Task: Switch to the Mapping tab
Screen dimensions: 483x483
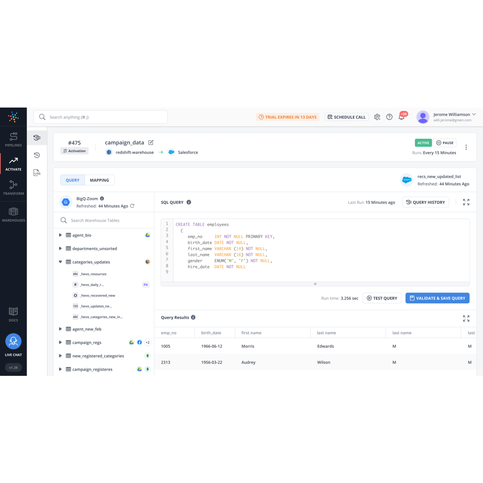Action: [x=99, y=180]
